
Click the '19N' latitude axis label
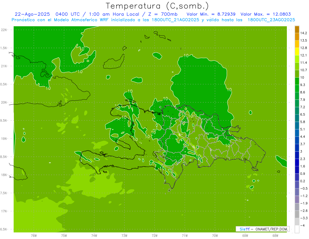[x=4, y=139]
